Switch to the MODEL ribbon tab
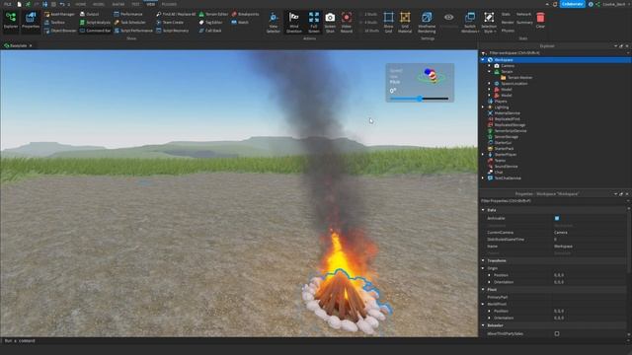The height and width of the screenshot is (355, 632). pos(99,4)
